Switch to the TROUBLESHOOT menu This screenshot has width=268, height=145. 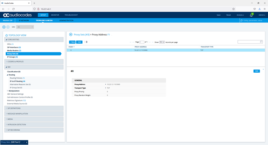(x=71, y=15)
